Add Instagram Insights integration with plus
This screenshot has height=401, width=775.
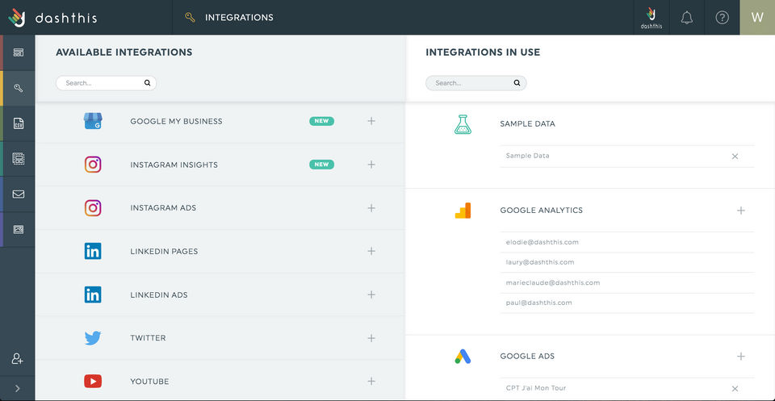(x=371, y=165)
